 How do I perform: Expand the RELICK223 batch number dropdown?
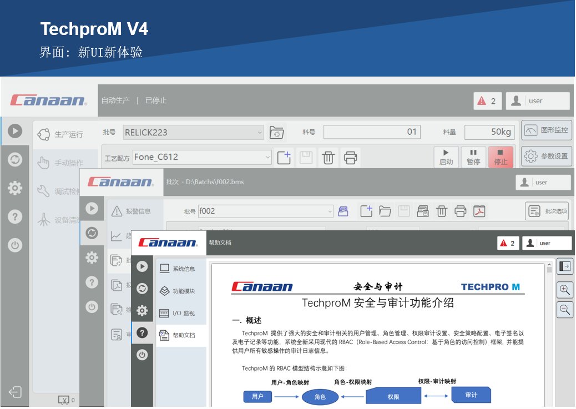(x=260, y=133)
